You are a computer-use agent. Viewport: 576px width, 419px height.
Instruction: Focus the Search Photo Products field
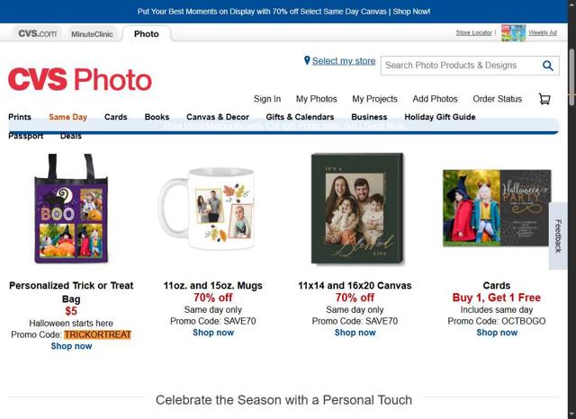click(x=461, y=66)
